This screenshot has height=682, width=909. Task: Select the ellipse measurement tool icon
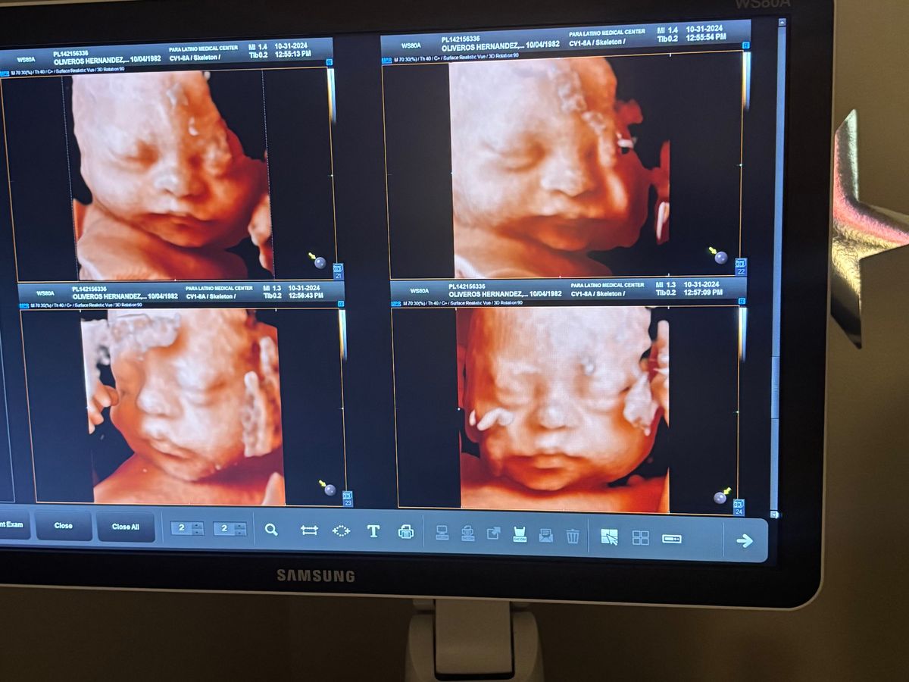click(341, 530)
